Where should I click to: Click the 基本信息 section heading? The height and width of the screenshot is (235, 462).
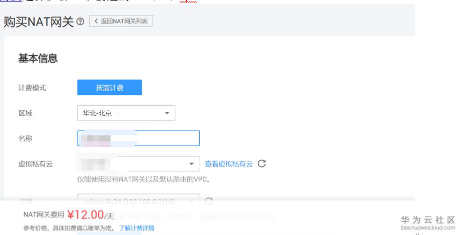point(38,58)
